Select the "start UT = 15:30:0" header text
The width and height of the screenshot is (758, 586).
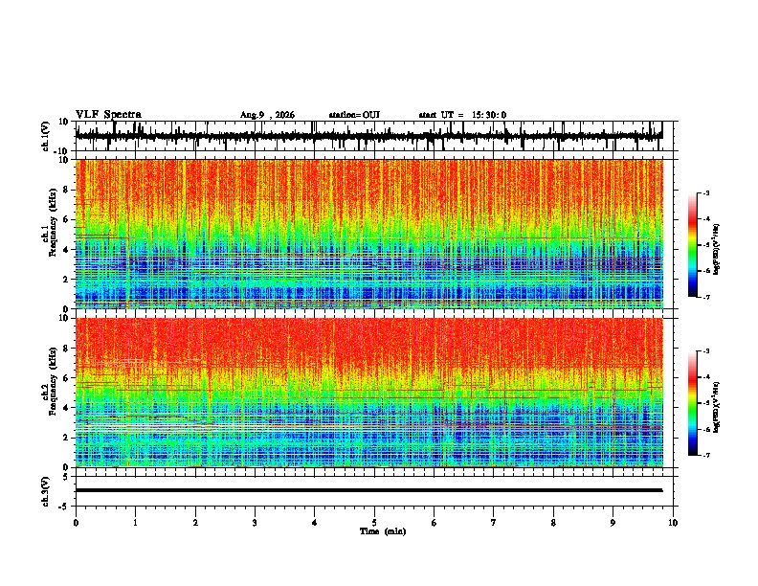462,115
